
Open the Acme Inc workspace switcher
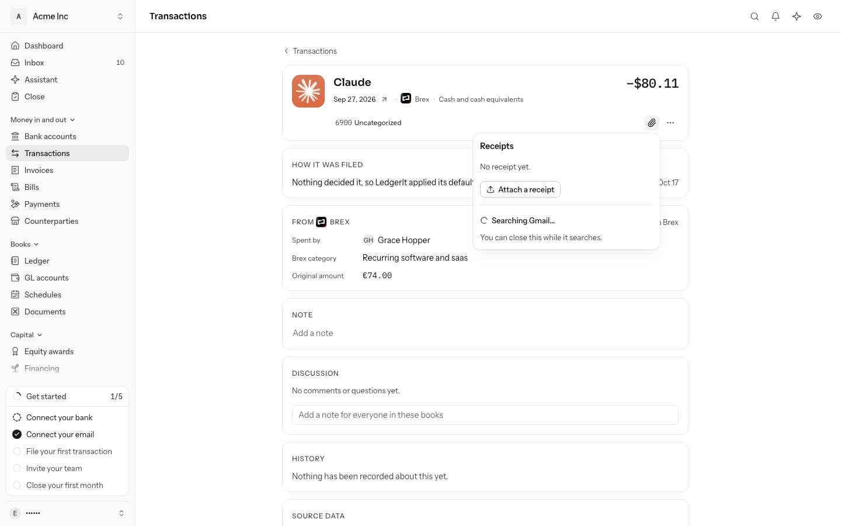68,16
